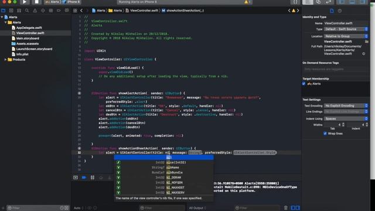This screenshot has width=375, height=211.
Task: Open the Debug navigator icon
Action: point(51,11)
